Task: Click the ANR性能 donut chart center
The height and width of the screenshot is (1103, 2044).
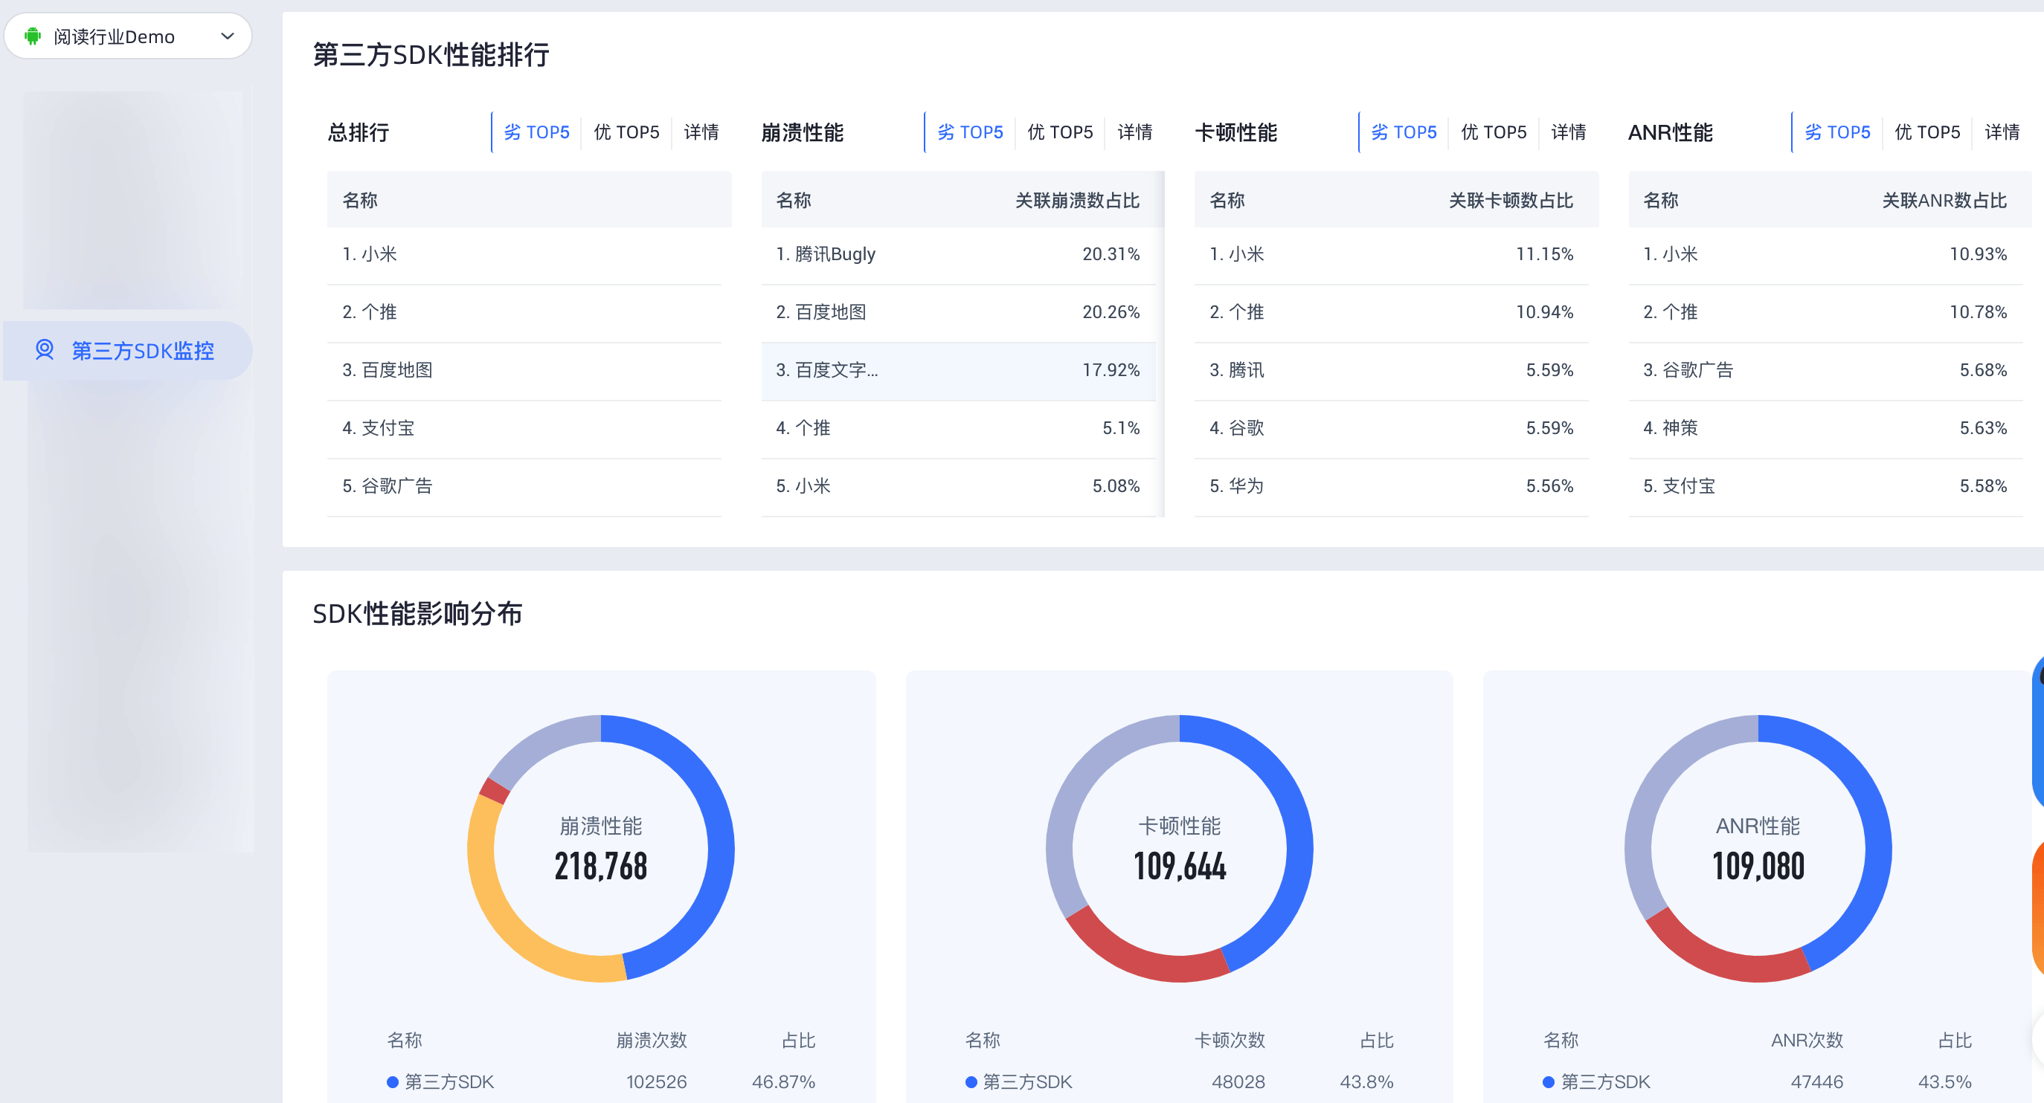Action: 1755,849
